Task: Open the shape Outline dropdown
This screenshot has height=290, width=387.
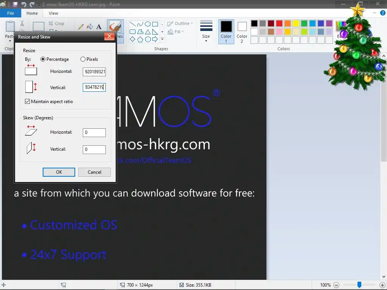Action: click(x=180, y=23)
